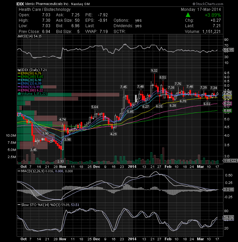
Task: Click the Health Care / Biotechnology sector label
Action: click(45, 10)
